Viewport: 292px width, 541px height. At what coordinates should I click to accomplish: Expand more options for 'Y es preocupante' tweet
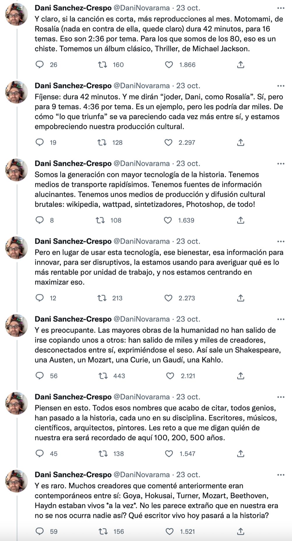point(281,319)
